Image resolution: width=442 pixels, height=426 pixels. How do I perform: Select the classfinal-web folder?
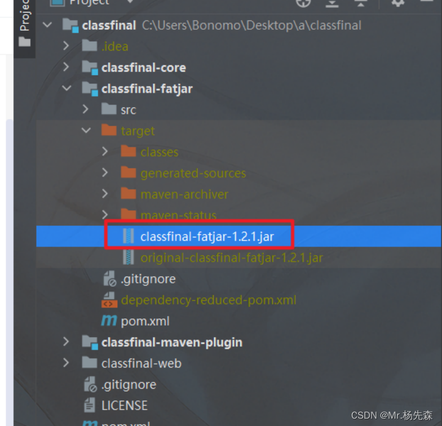tap(141, 363)
